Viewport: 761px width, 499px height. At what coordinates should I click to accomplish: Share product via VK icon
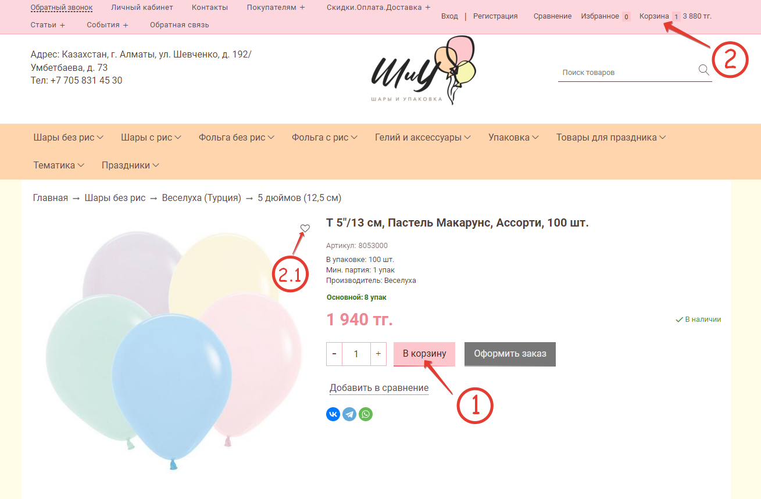coord(333,414)
